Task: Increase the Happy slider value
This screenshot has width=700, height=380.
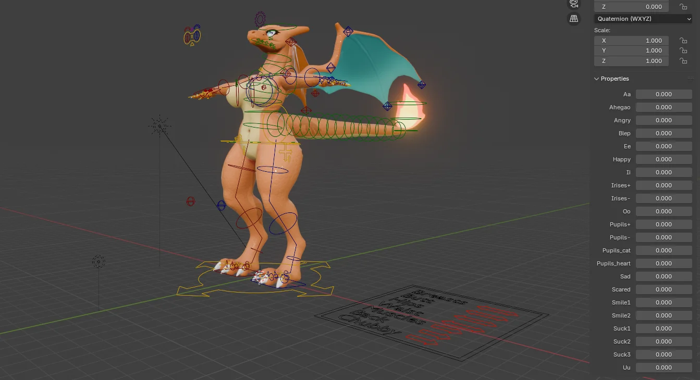Action: pyautogui.click(x=664, y=159)
